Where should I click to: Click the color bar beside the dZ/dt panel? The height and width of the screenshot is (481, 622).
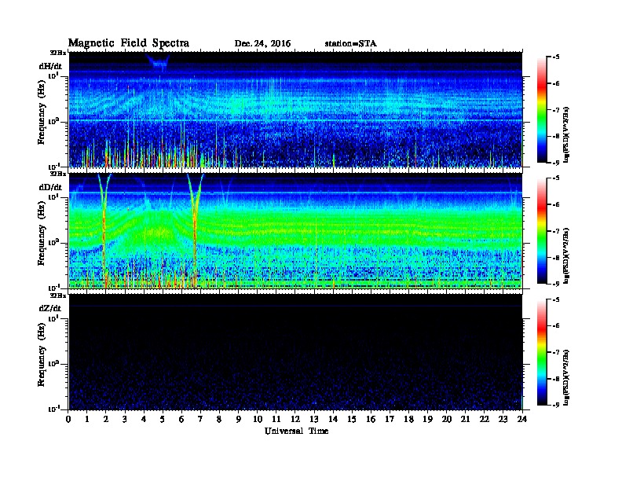542,352
